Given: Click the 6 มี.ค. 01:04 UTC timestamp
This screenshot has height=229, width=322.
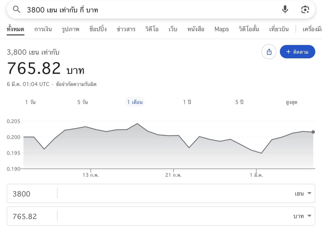Looking at the screenshot, I should click(28, 84).
